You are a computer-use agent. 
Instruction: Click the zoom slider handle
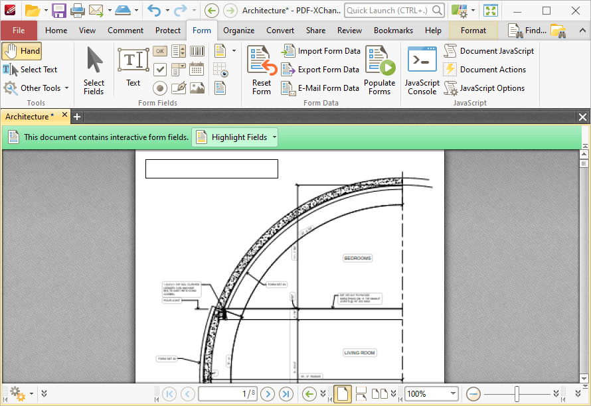pos(517,394)
